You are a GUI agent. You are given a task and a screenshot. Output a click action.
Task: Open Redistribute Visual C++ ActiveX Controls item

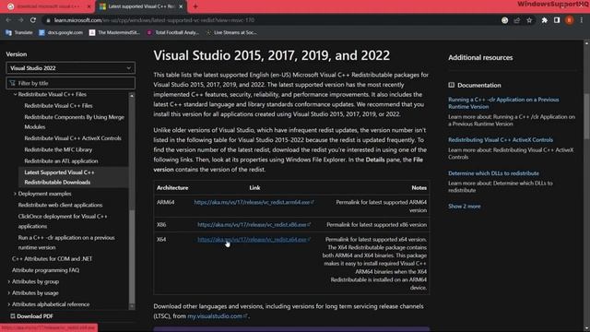(x=73, y=138)
